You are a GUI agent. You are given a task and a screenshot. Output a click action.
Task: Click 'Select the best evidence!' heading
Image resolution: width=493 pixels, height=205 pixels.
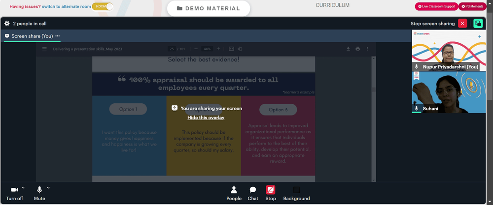[204, 59]
